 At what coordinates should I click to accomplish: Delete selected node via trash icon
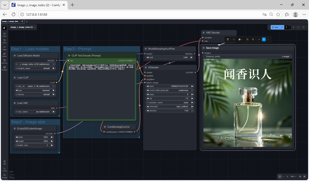pos(228,39)
